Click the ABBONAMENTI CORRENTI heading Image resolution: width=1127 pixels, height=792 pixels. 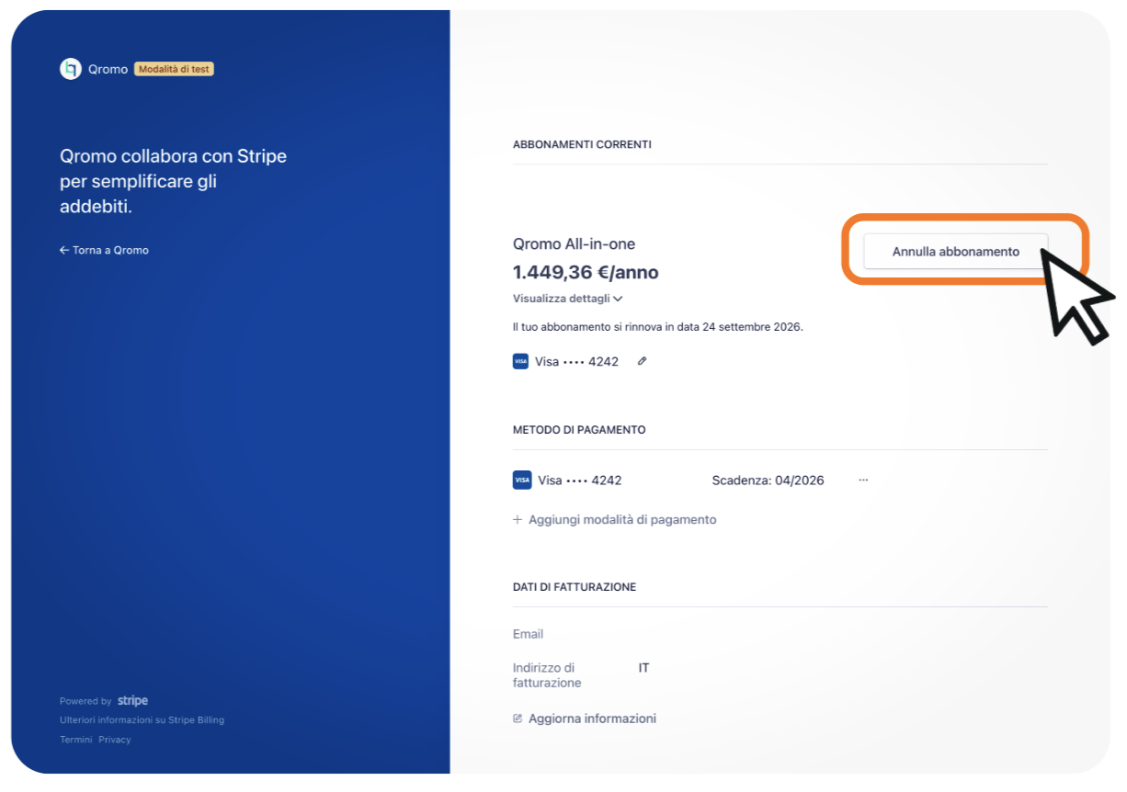(x=582, y=144)
